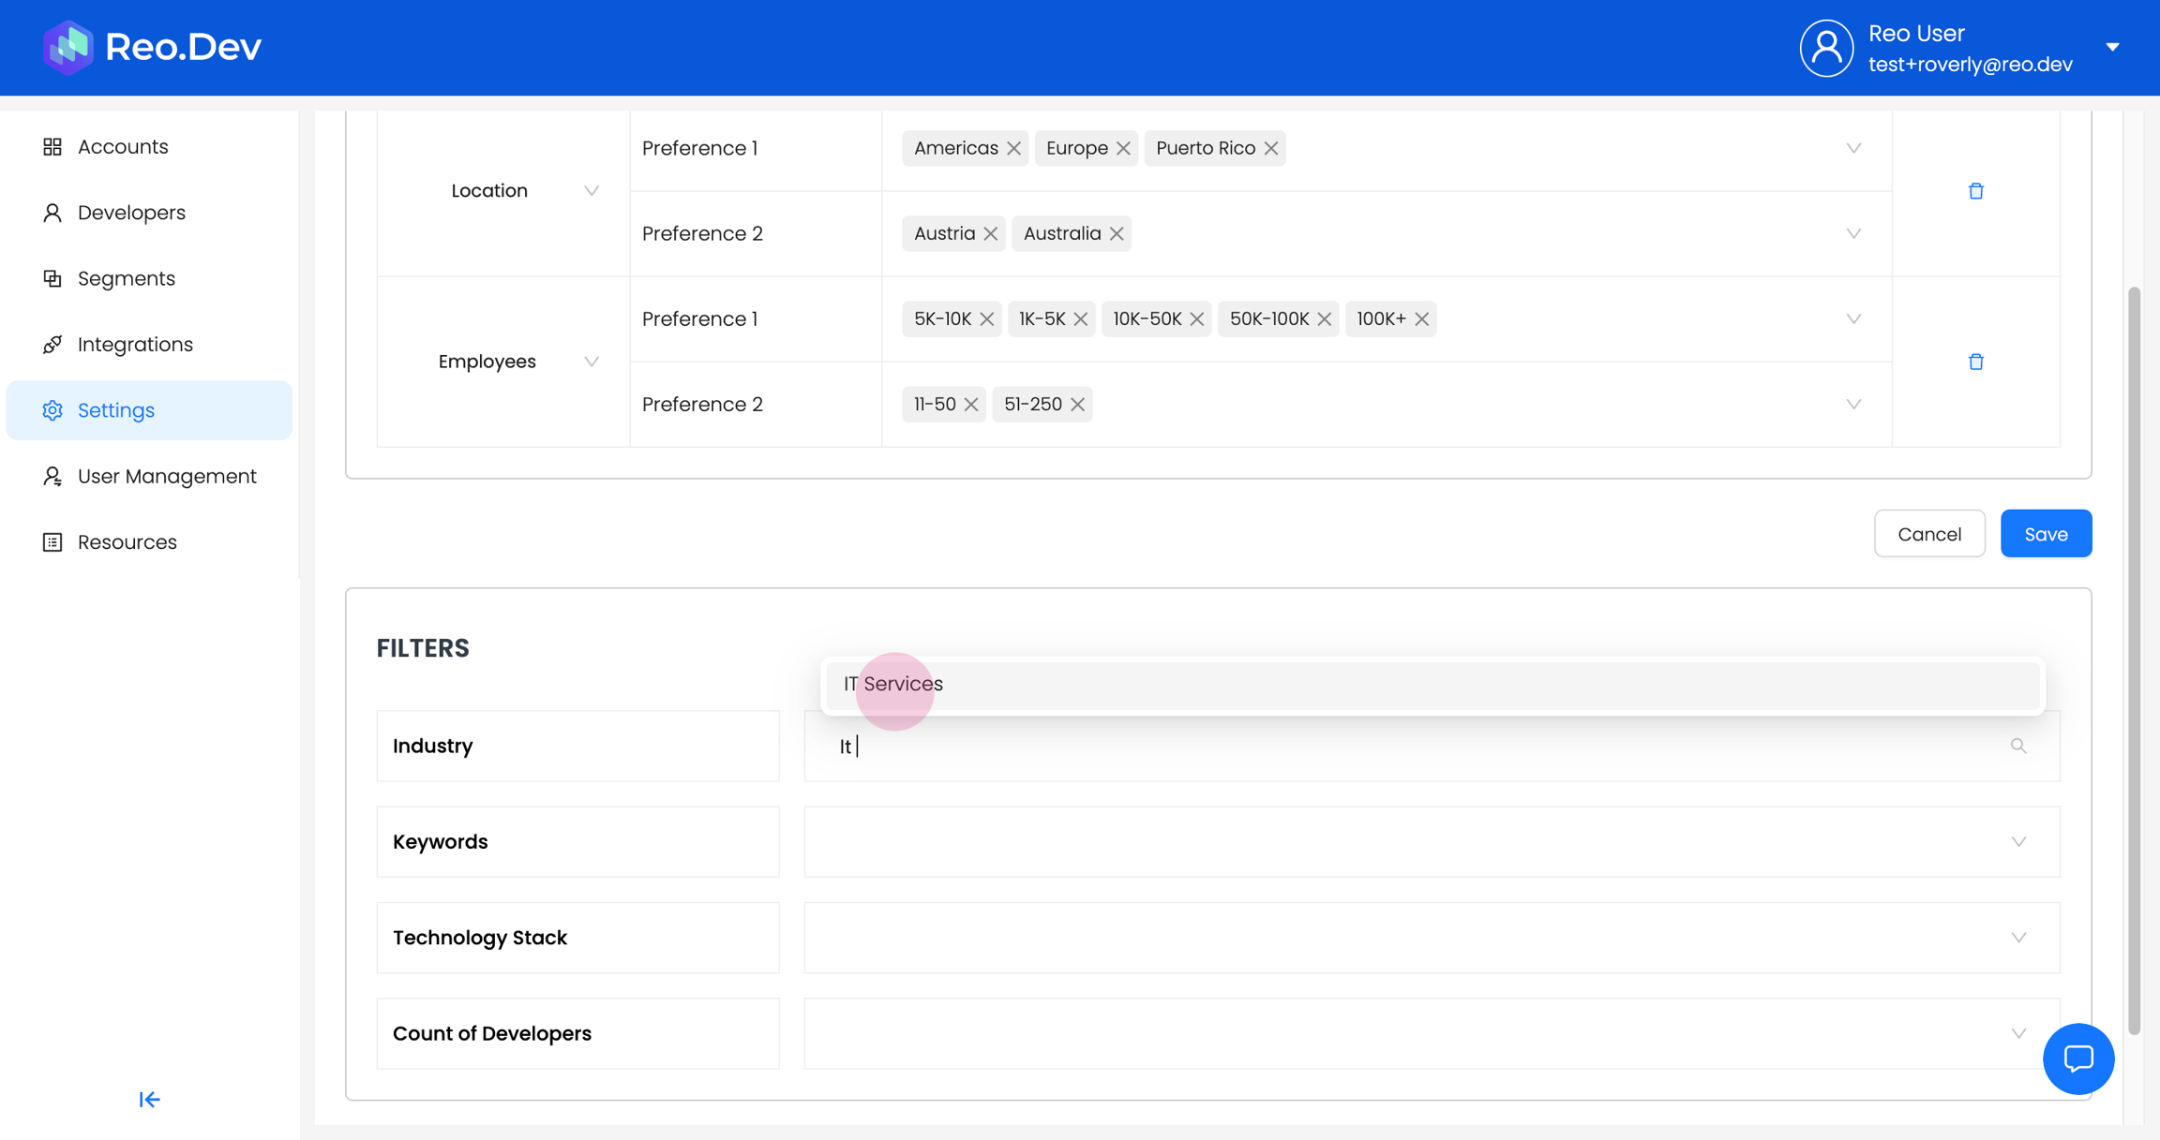
Task: Open Integrations in sidebar
Action: 135,345
